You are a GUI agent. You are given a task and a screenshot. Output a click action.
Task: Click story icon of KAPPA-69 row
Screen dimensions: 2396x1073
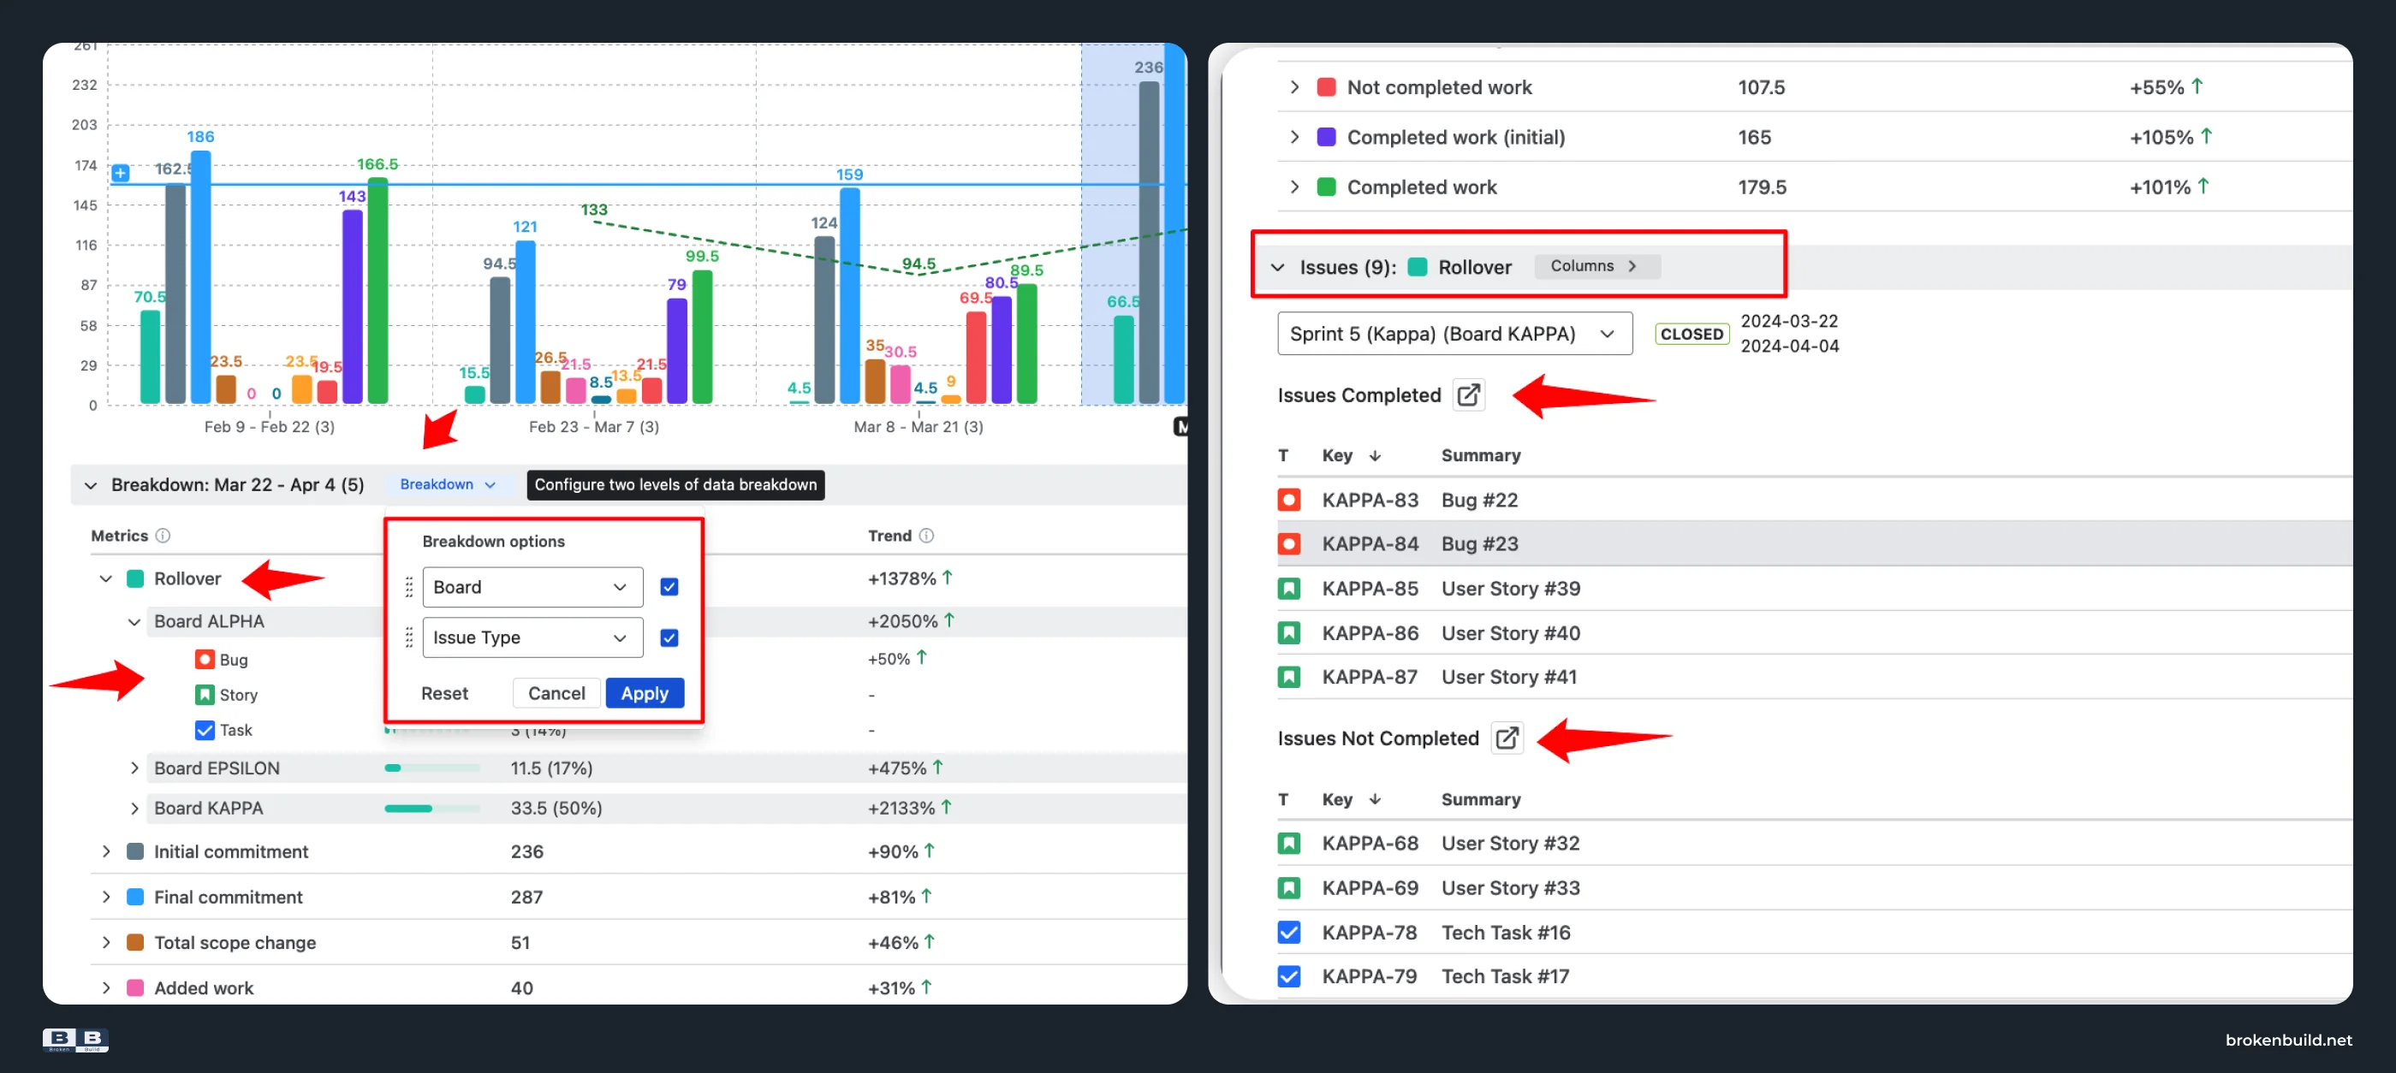(1288, 888)
